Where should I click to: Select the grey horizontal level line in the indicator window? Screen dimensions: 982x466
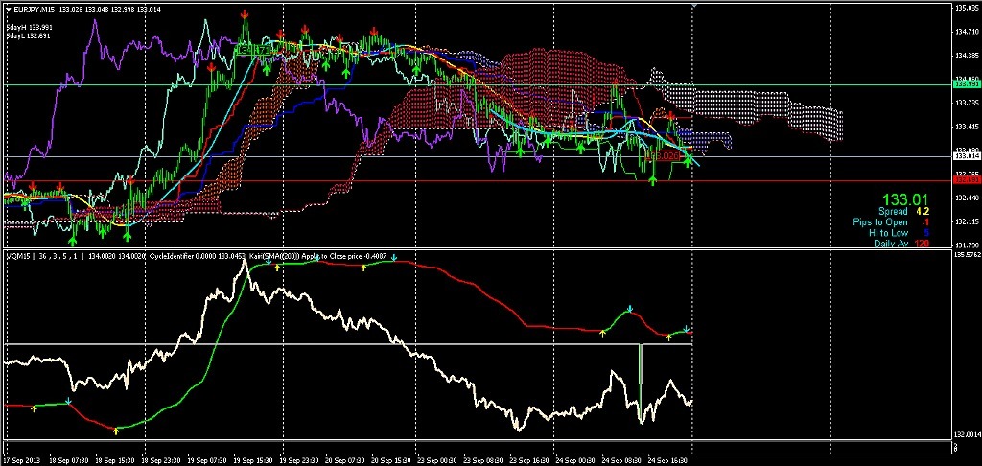point(348,344)
